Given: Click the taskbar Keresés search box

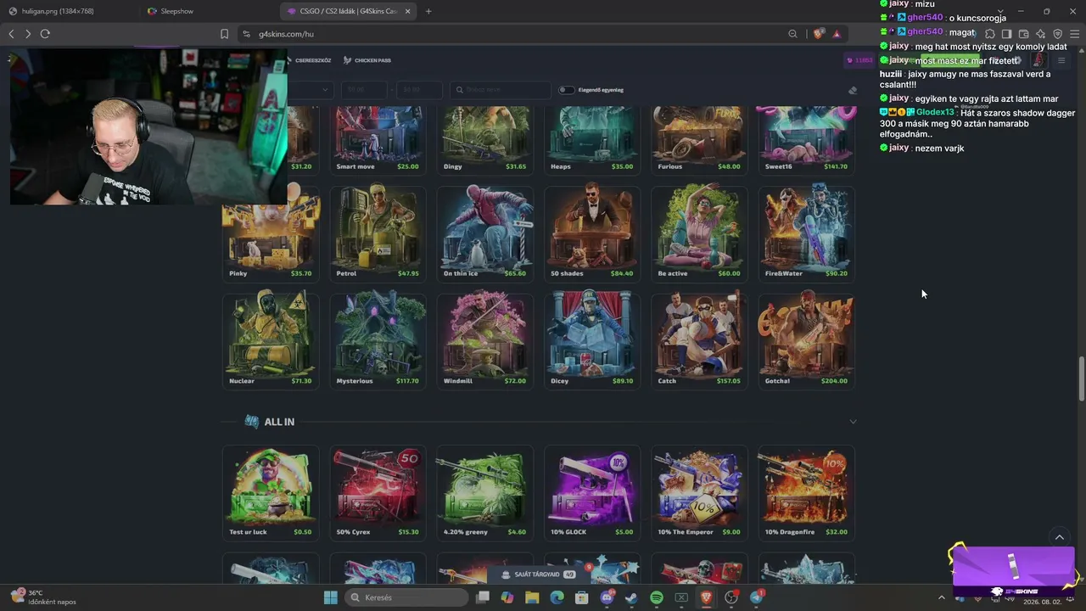Looking at the screenshot, I should [407, 597].
